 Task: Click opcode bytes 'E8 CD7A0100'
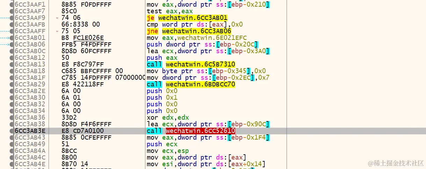(82, 131)
